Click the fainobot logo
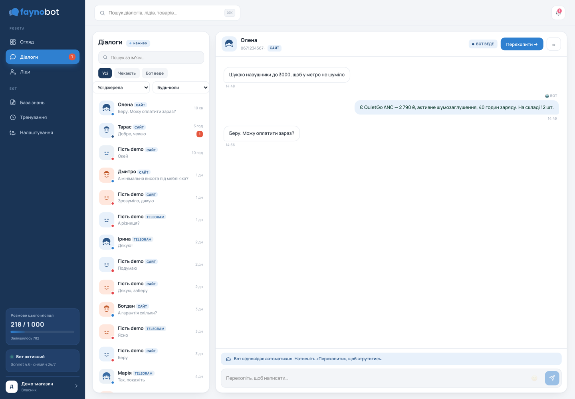 click(x=34, y=12)
